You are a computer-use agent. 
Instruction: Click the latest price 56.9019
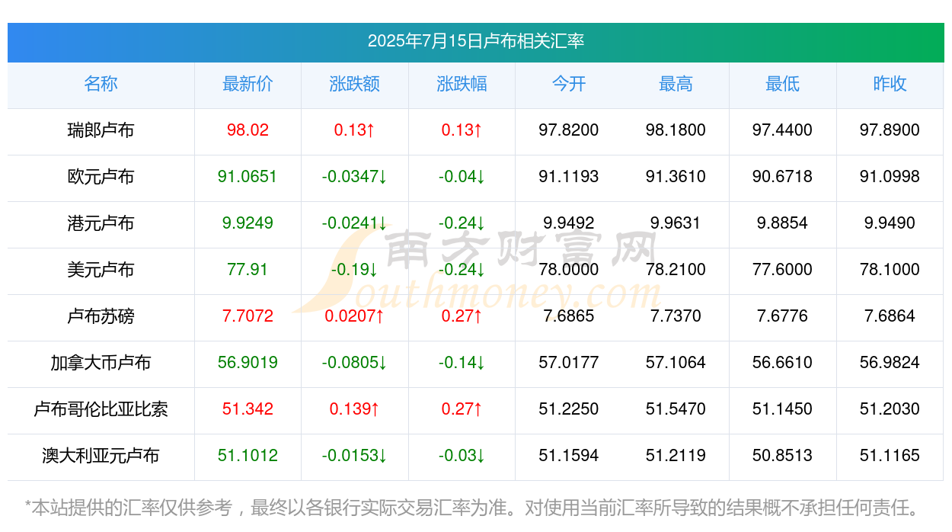(x=248, y=363)
